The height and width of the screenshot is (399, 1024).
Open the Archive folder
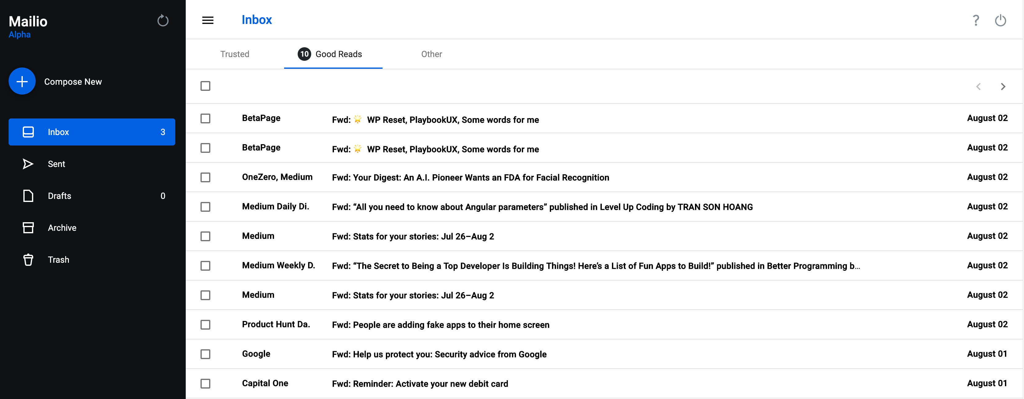(92, 228)
